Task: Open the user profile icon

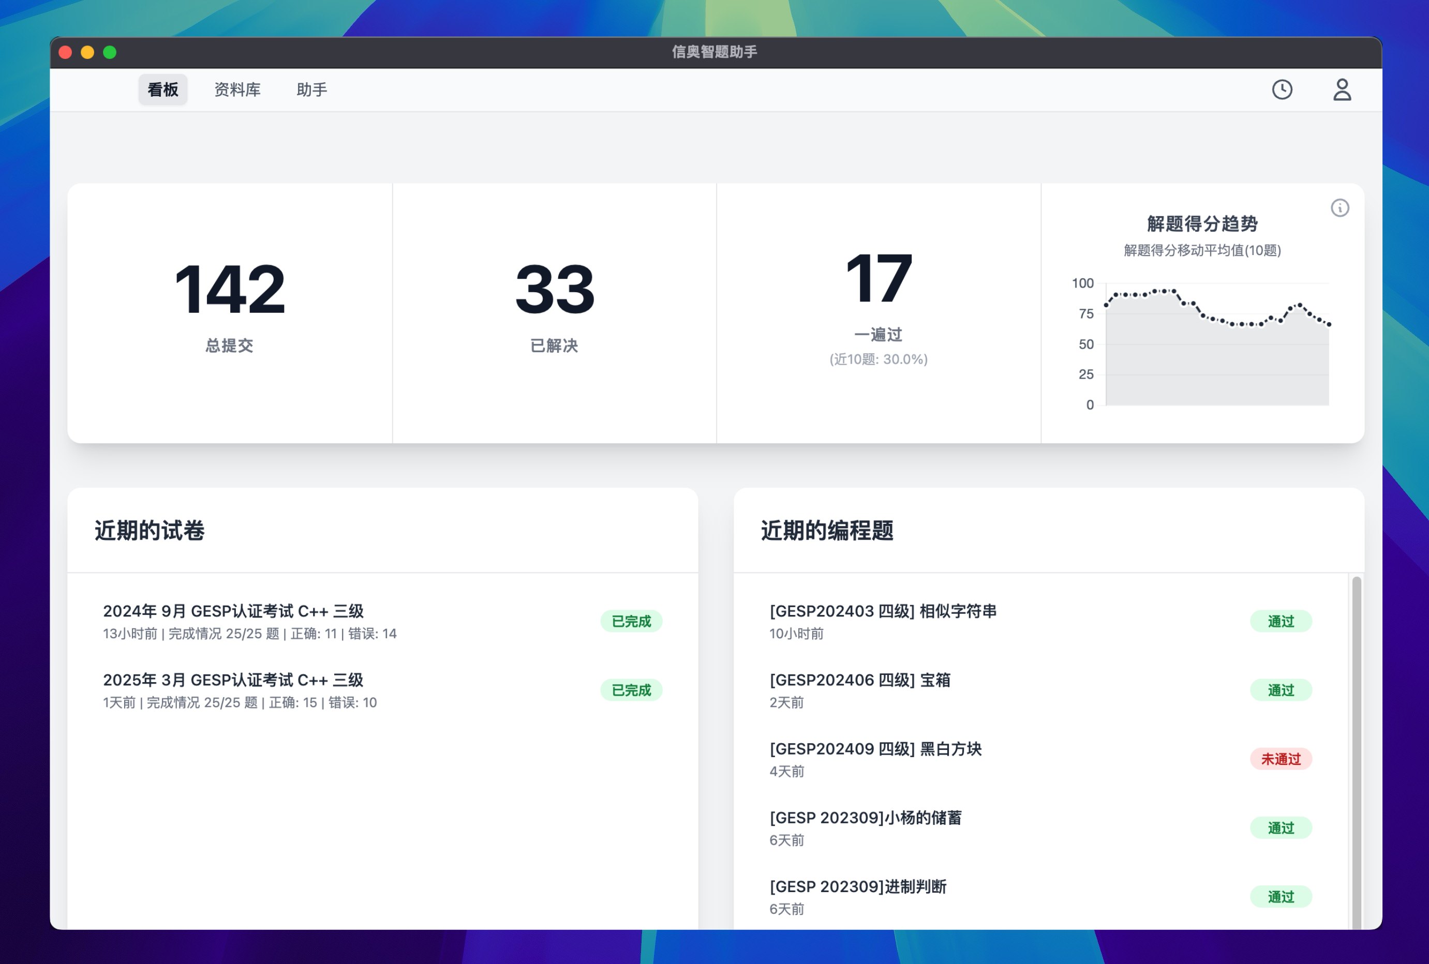Action: pyautogui.click(x=1342, y=90)
